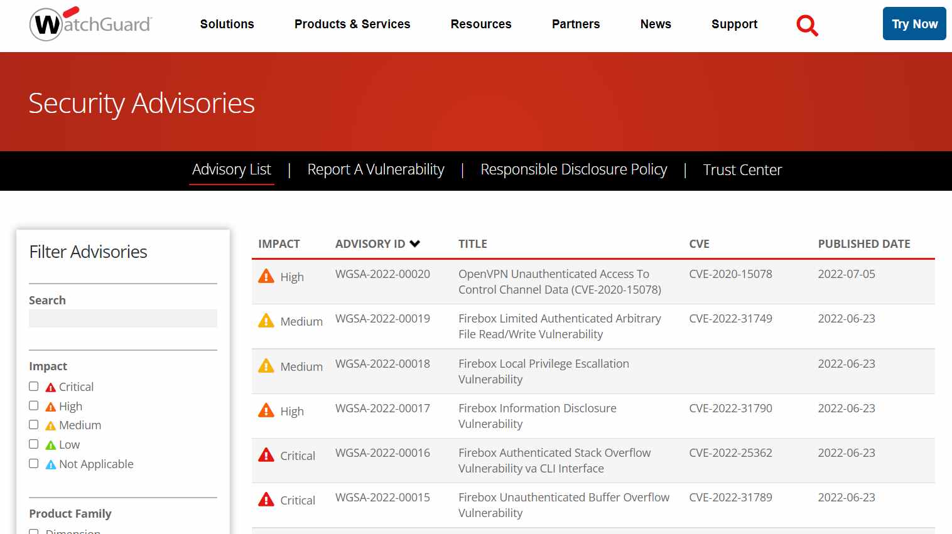Open the Solutions menu
Viewport: 952px width, 534px height.
pyautogui.click(x=227, y=24)
